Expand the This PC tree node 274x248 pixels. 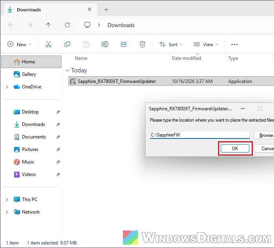pyautogui.click(x=7, y=199)
